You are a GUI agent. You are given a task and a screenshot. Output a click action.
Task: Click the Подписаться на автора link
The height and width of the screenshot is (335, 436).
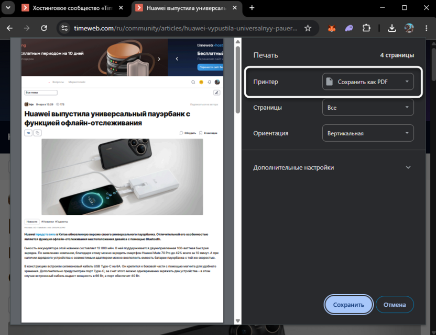point(204,105)
